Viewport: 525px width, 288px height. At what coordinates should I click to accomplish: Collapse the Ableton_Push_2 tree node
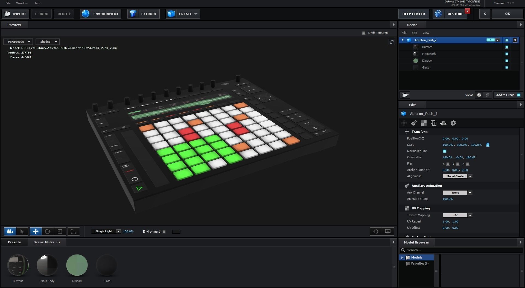(402, 40)
